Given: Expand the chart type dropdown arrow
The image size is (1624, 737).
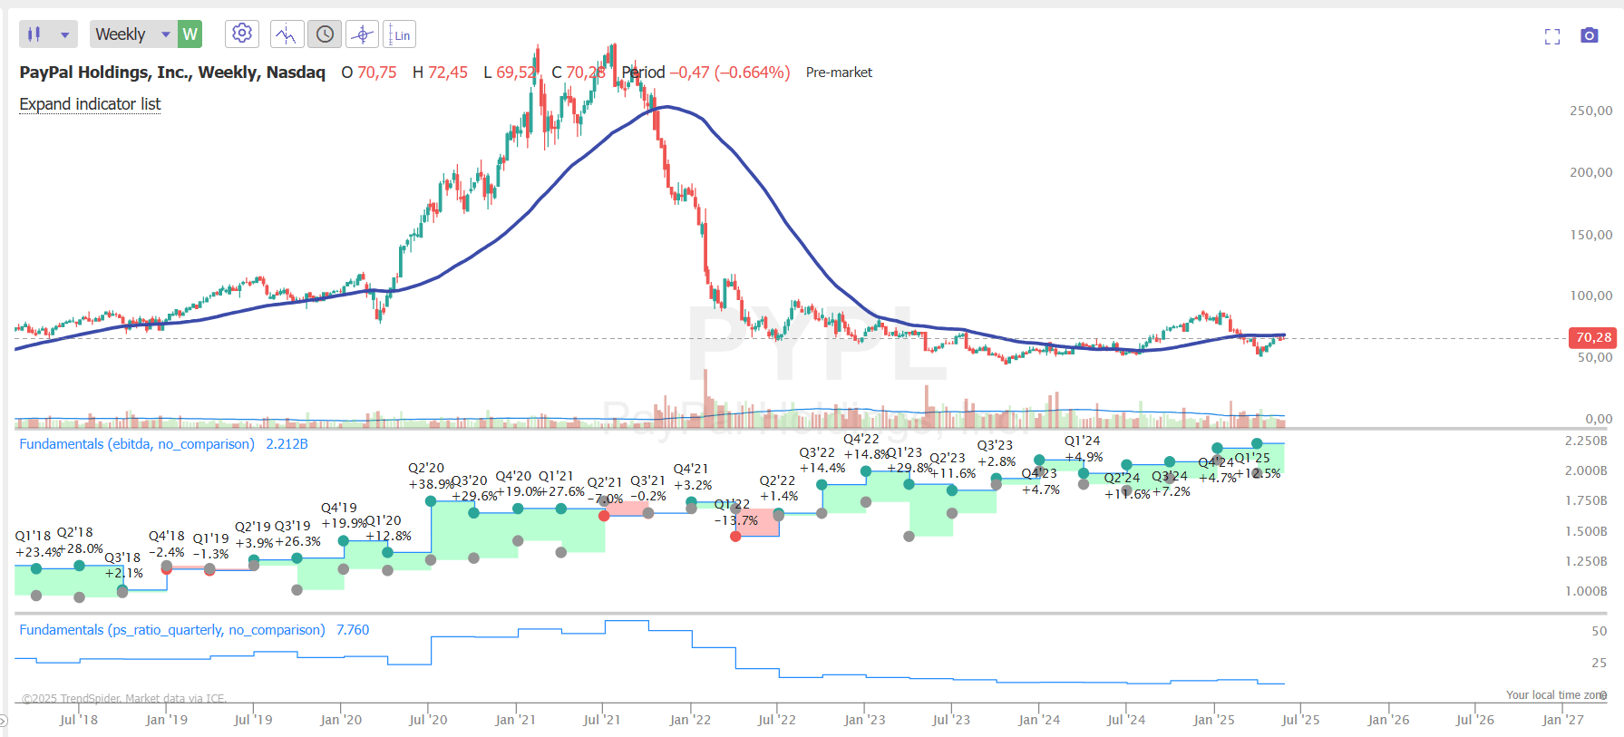Looking at the screenshot, I should click(64, 34).
